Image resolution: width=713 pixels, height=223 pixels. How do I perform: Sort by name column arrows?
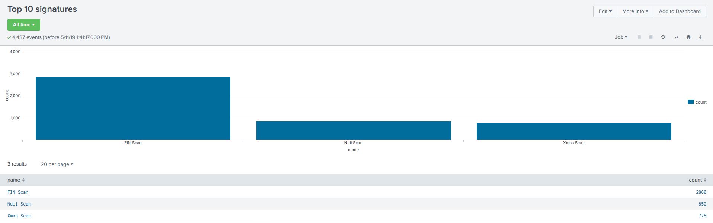[23, 180]
